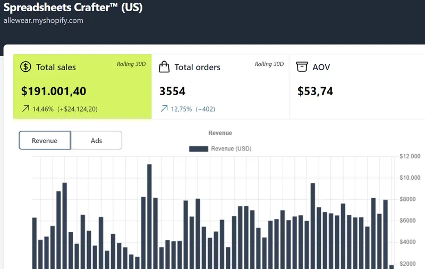Click the Rolling 30D label on Total sales
The image size is (425, 269).
click(131, 64)
